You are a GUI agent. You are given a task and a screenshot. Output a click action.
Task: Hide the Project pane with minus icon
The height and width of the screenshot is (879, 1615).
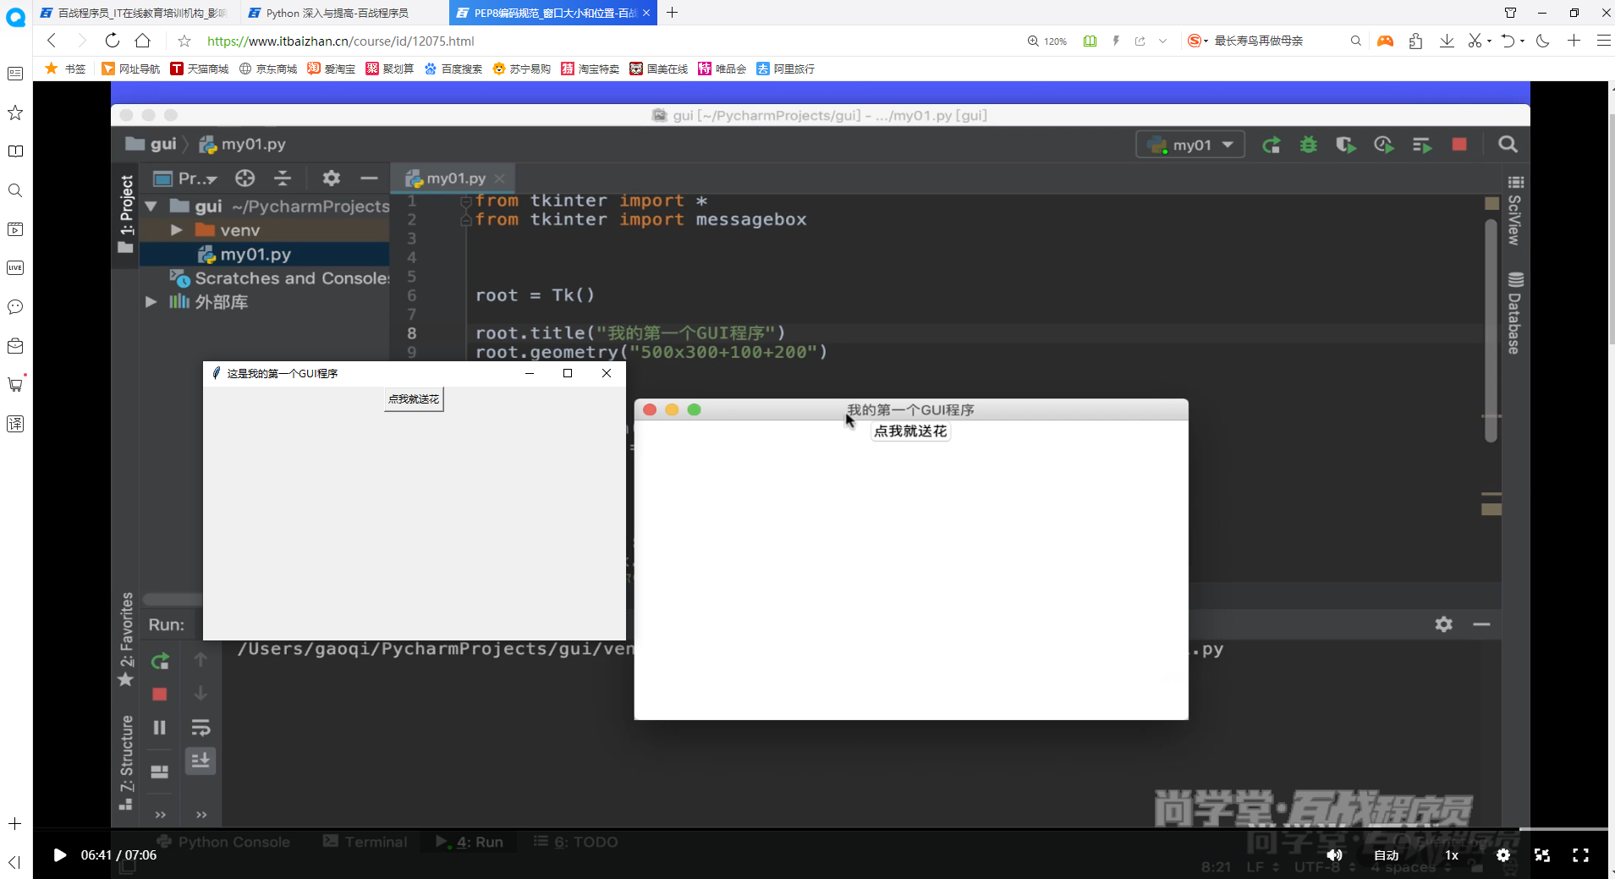tap(369, 178)
